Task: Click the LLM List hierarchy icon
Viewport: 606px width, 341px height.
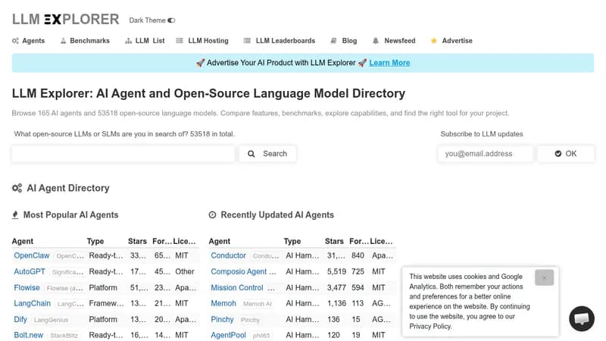Action: click(x=128, y=41)
